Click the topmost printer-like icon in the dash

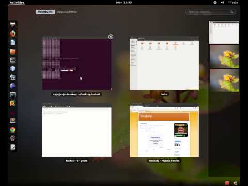pos(13,25)
